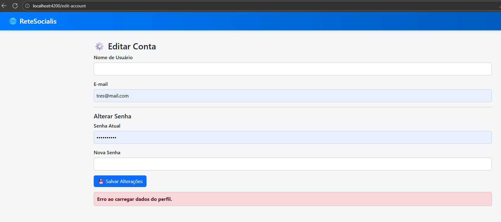Screen dimensions: 501x222
Task: Reload the page with the refresh icon
Action: pyautogui.click(x=15, y=6)
